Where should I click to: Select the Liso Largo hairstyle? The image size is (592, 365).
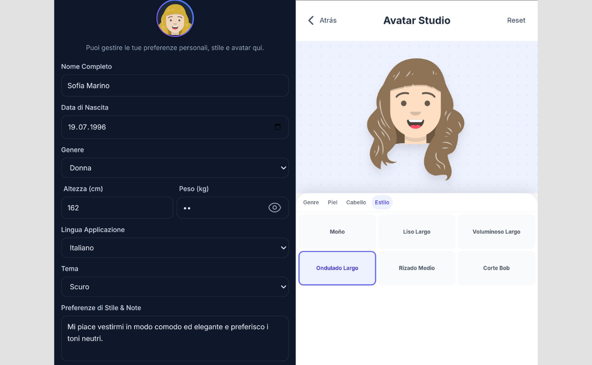[x=417, y=232]
